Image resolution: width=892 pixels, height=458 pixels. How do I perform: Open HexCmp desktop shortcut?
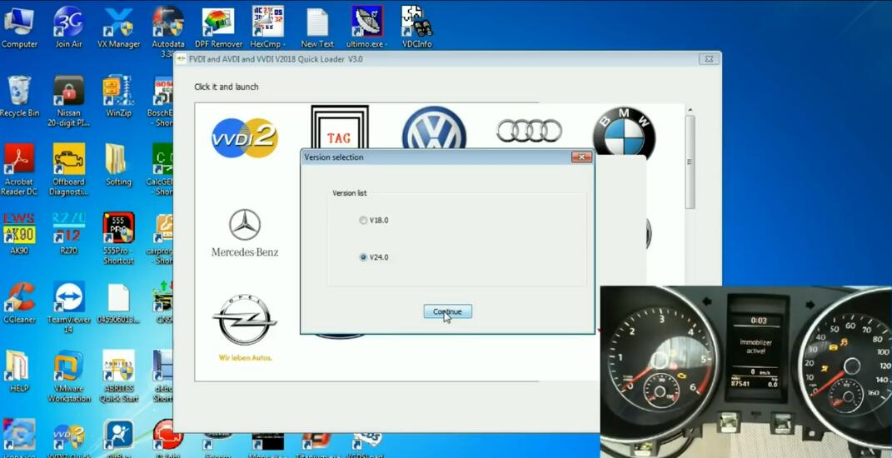[x=268, y=27]
